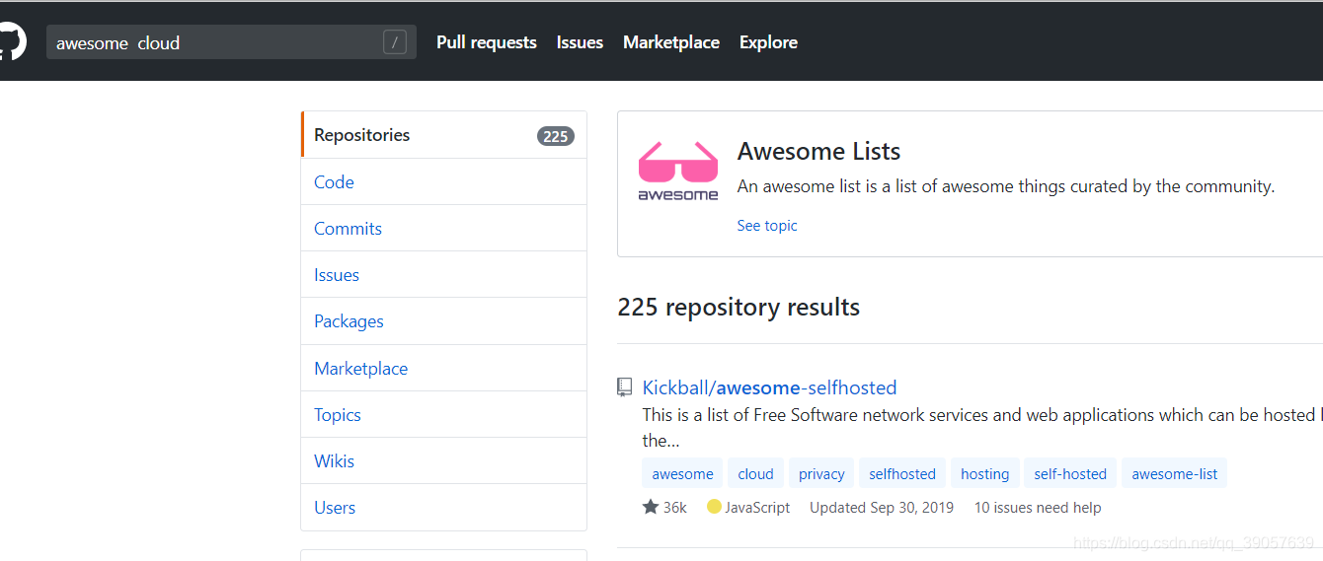
Task: Click the awesome list description sentence
Action: (x=1006, y=186)
